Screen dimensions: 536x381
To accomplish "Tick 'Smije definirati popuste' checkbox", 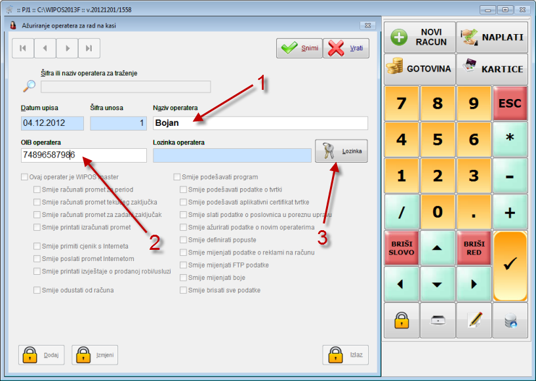I will pyautogui.click(x=184, y=240).
